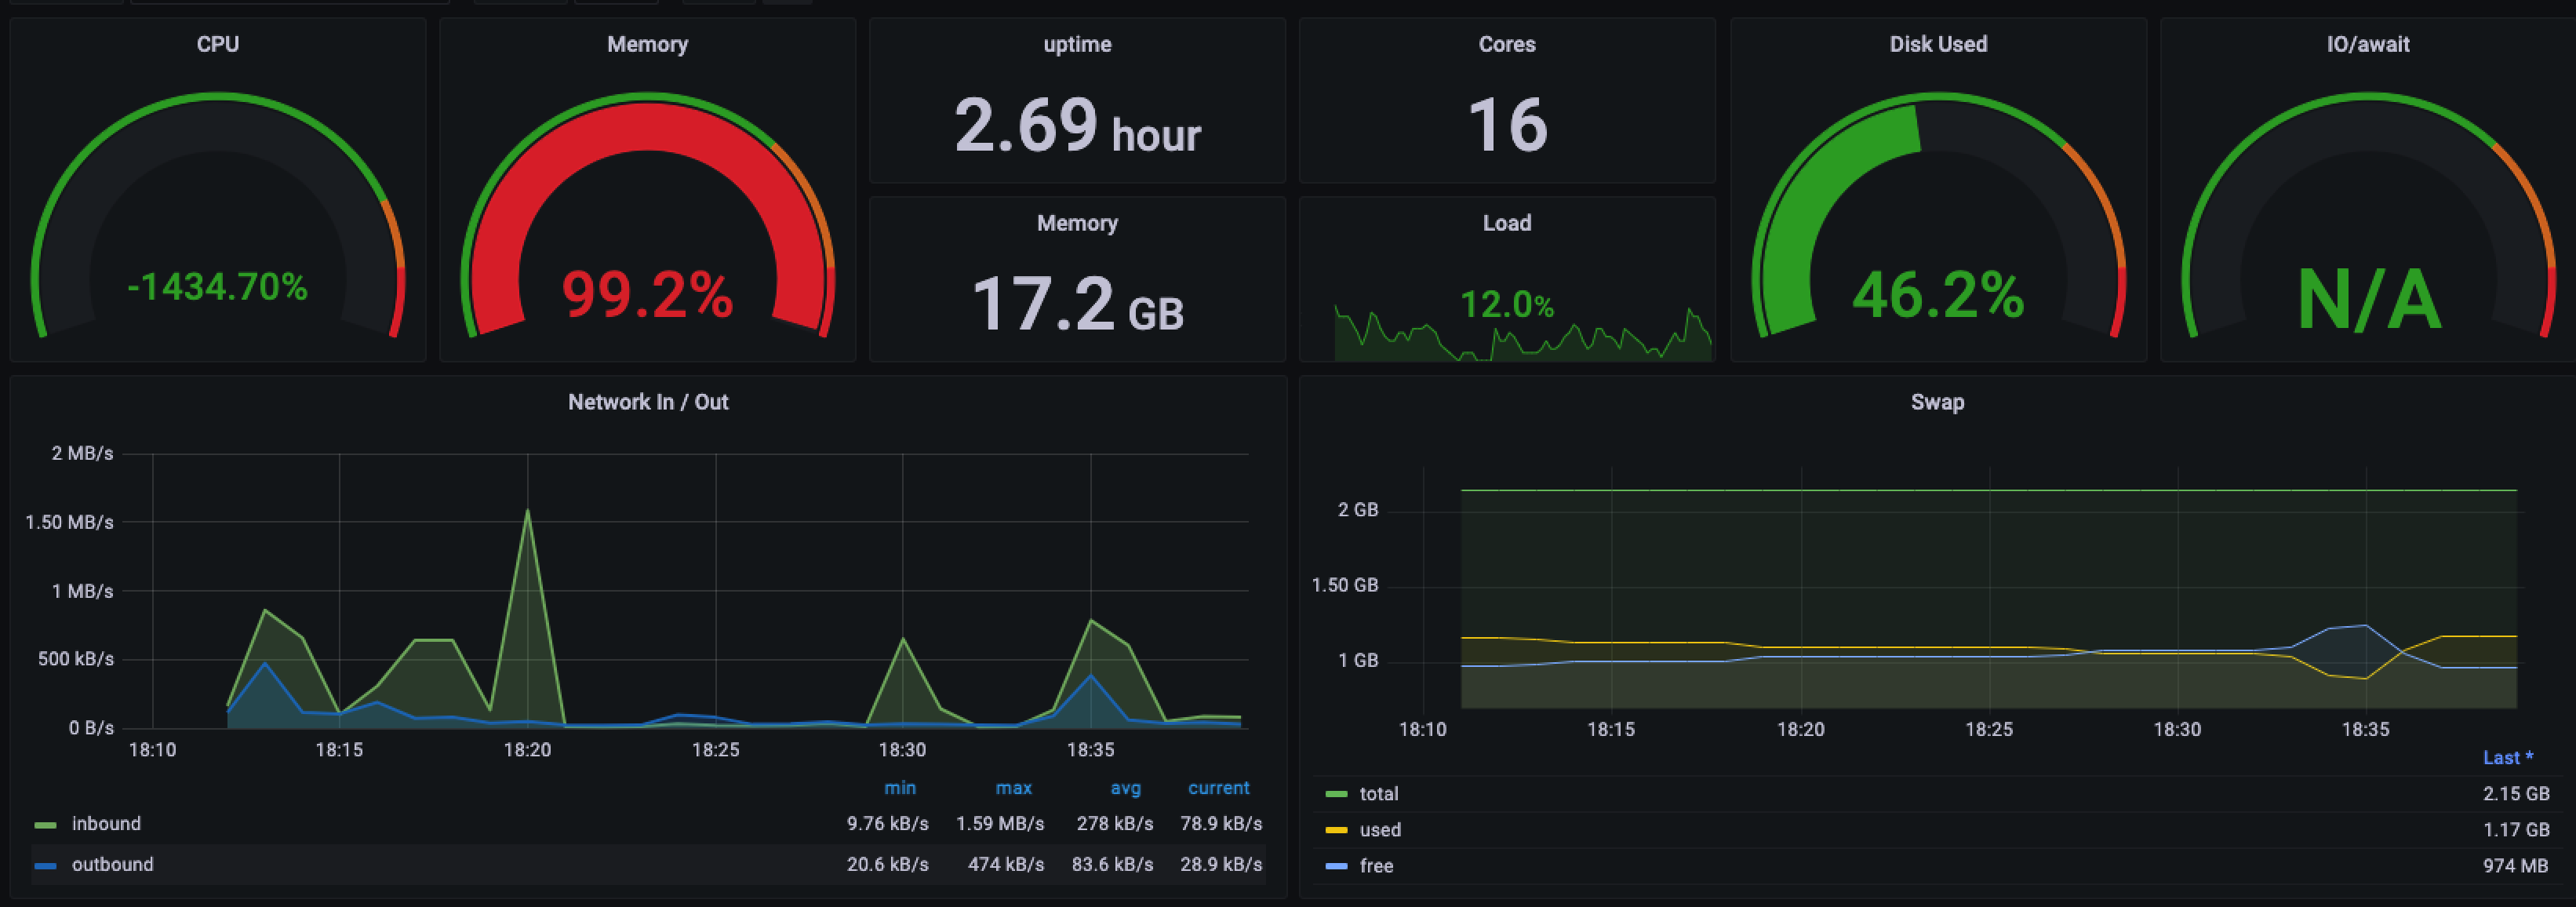Image resolution: width=2576 pixels, height=907 pixels.
Task: Sort network legend by current column
Action: pyautogui.click(x=1218, y=788)
